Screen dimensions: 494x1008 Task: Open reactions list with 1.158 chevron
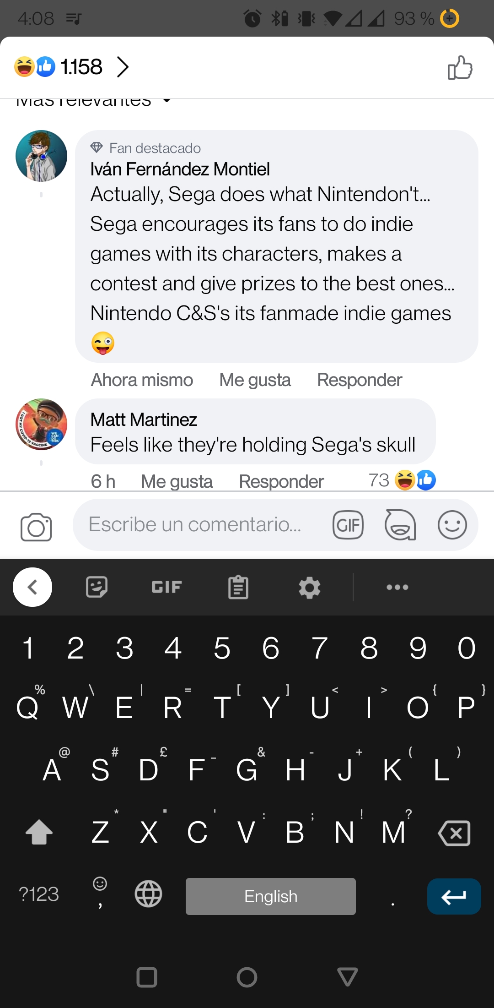(123, 67)
